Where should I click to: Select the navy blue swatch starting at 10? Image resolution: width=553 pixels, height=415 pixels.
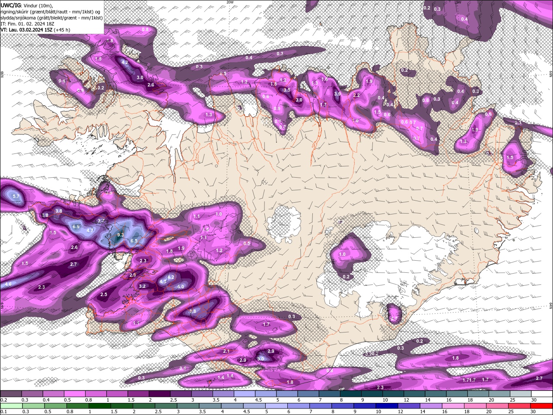tap(387, 405)
